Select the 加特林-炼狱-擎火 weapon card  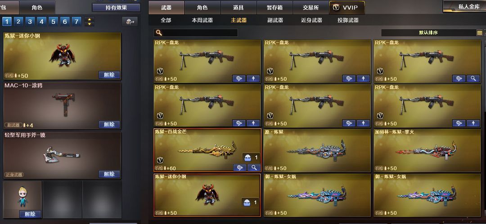tap(427, 150)
